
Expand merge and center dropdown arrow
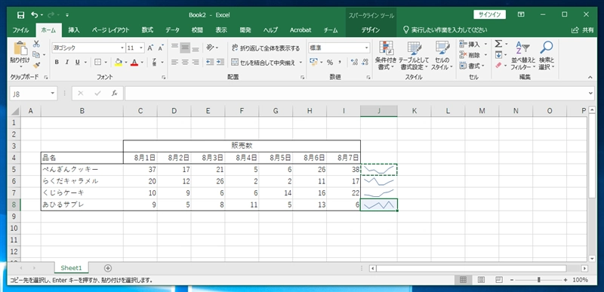300,62
